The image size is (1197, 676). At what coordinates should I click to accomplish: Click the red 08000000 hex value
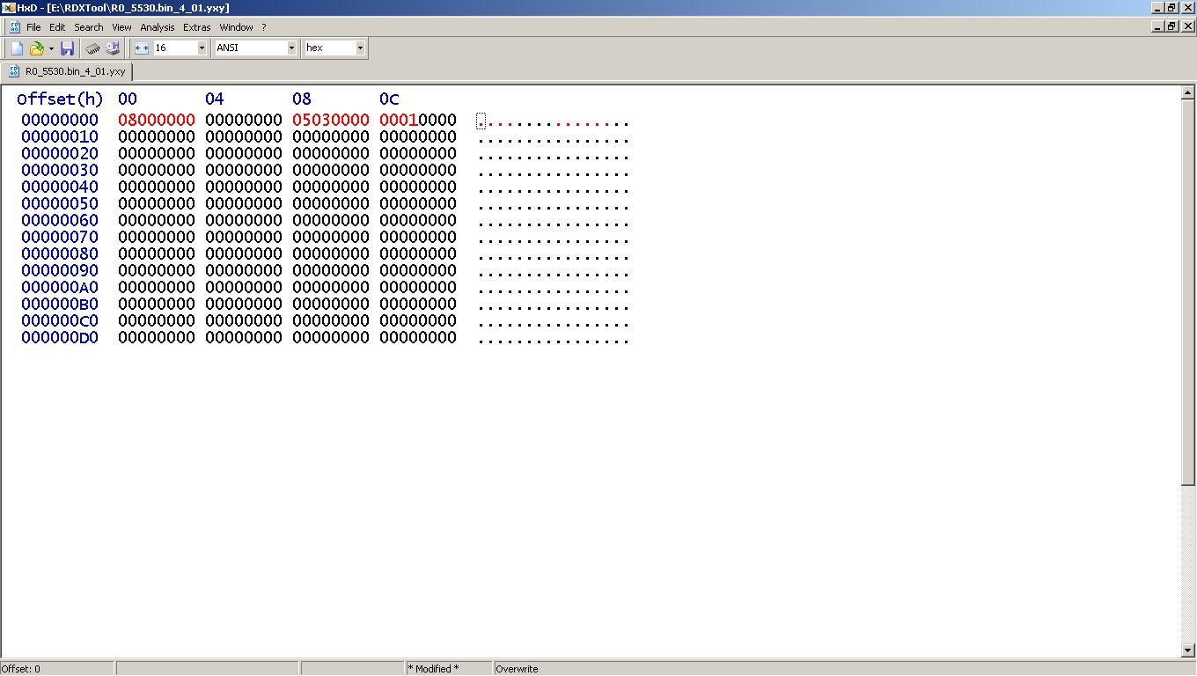pyautogui.click(x=157, y=120)
